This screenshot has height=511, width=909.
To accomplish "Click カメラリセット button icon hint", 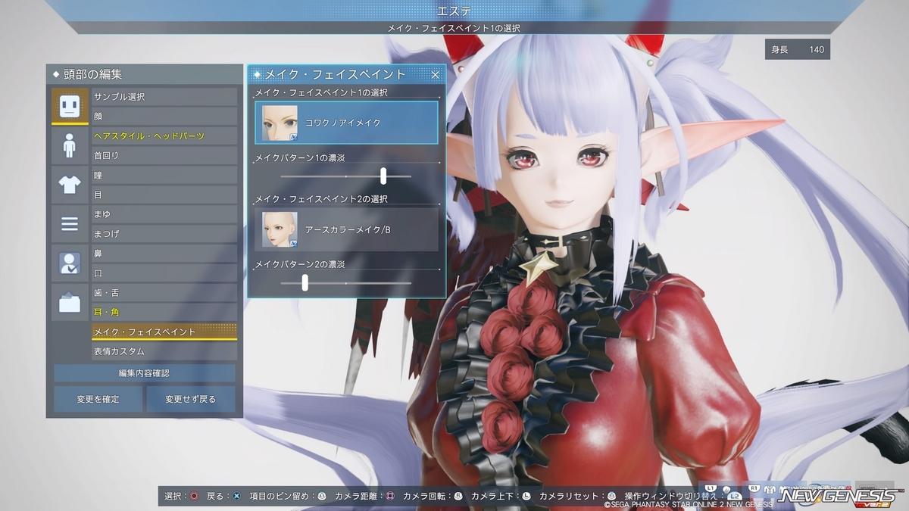I will click(612, 497).
